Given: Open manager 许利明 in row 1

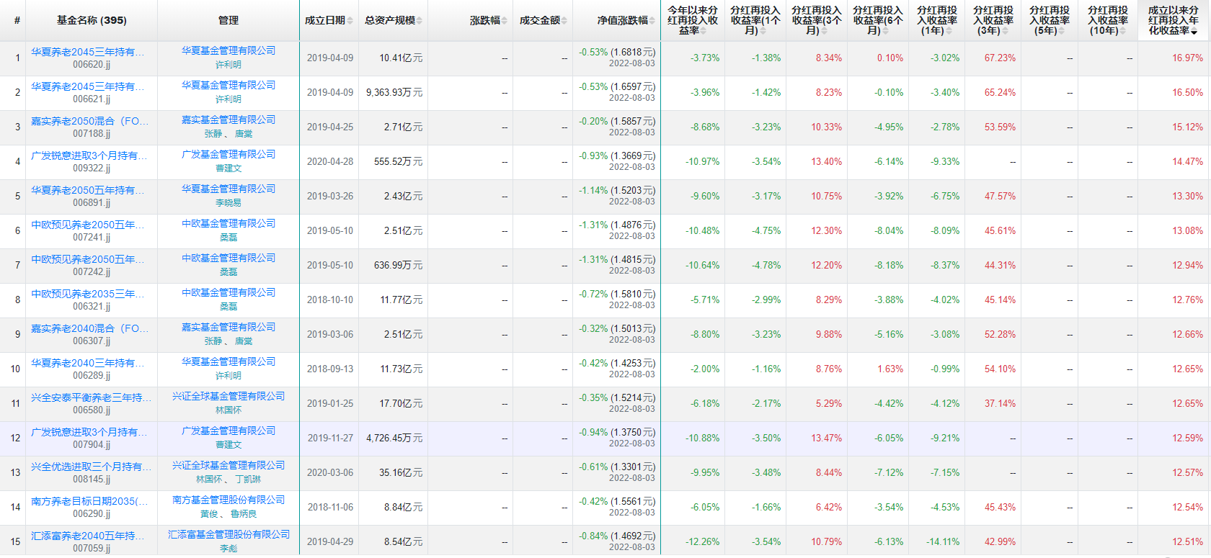Looking at the screenshot, I should (x=229, y=65).
